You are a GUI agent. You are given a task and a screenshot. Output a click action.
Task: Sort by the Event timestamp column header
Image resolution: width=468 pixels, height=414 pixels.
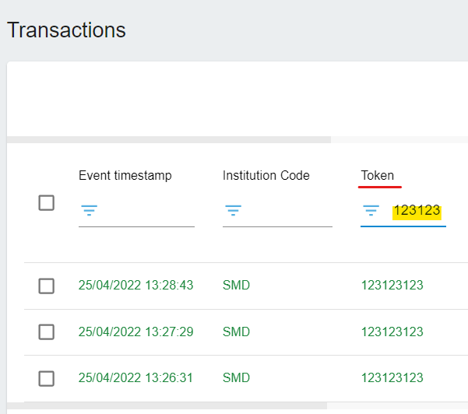[125, 175]
